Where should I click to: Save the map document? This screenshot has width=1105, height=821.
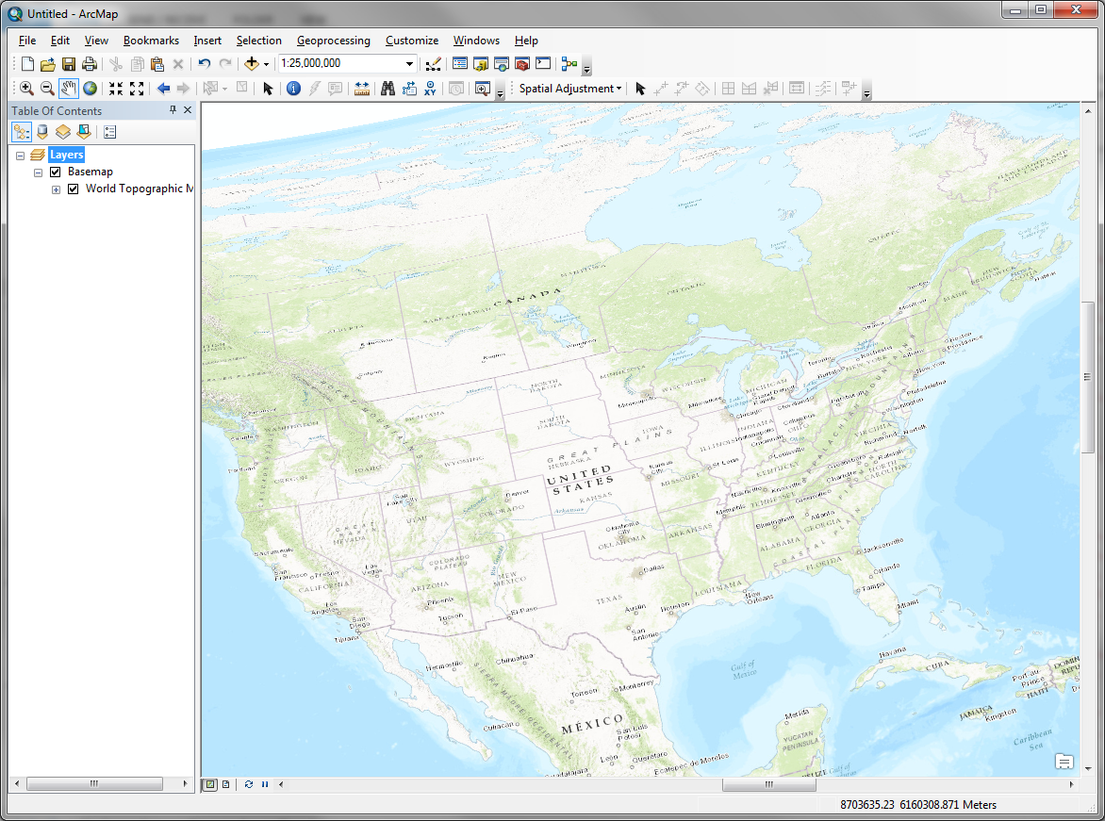click(x=69, y=64)
